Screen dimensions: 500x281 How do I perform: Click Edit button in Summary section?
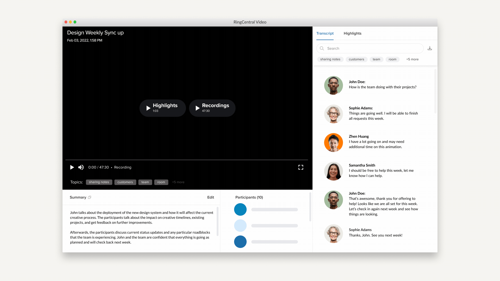(x=210, y=197)
